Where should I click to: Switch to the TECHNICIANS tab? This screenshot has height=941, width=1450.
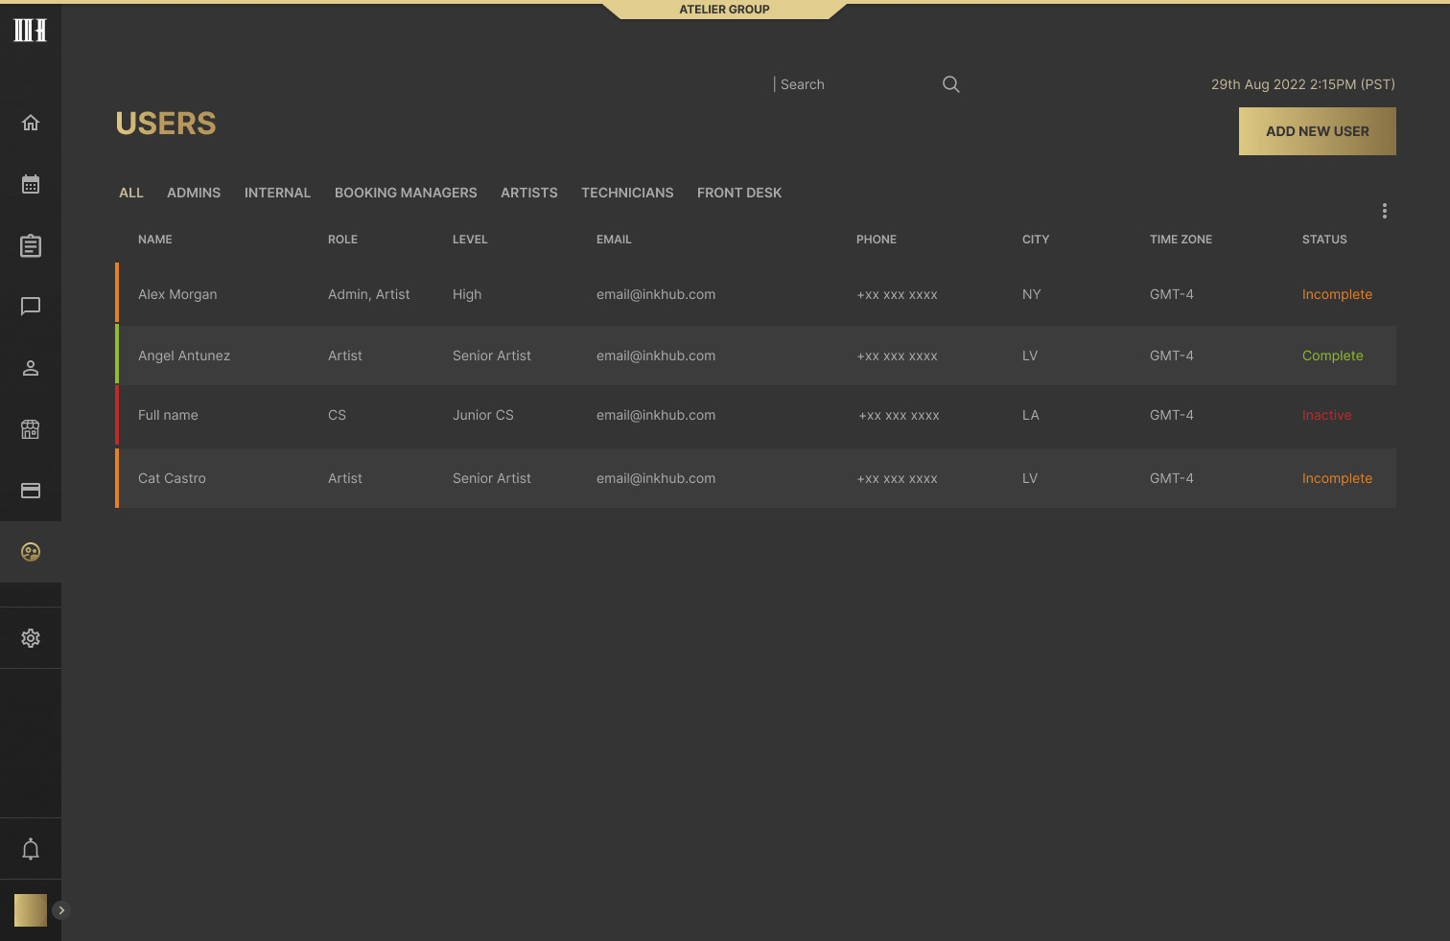coord(627,193)
